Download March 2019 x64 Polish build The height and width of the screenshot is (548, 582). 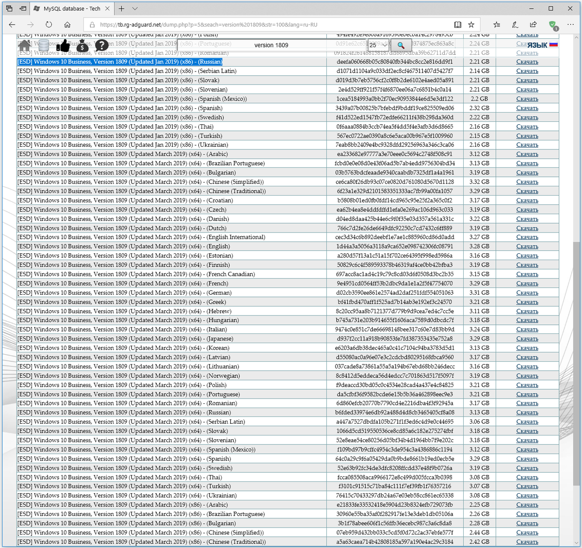[527, 385]
